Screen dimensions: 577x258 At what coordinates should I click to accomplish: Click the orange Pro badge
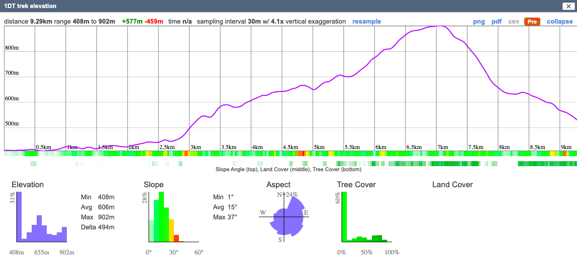pos(532,22)
